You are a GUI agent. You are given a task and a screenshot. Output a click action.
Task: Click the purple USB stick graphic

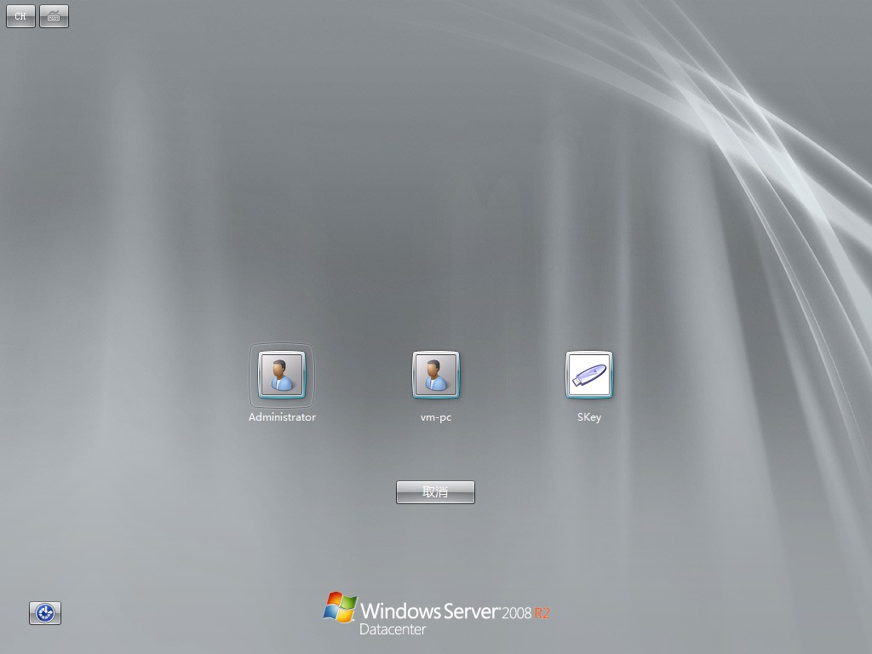(x=590, y=374)
